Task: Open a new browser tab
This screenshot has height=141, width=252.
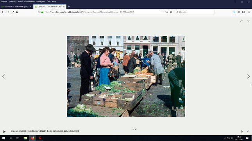Action: pyautogui.click(x=69, y=7)
